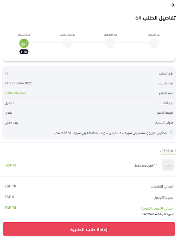Tap the delivered step icon

154,43
